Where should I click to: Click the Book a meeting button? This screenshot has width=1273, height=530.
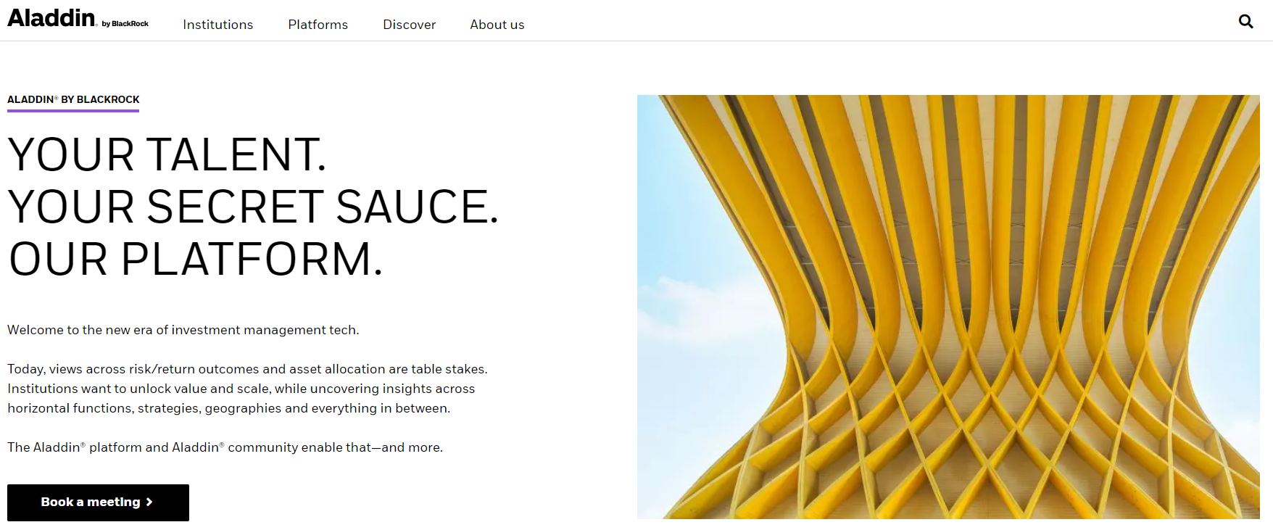(x=98, y=502)
